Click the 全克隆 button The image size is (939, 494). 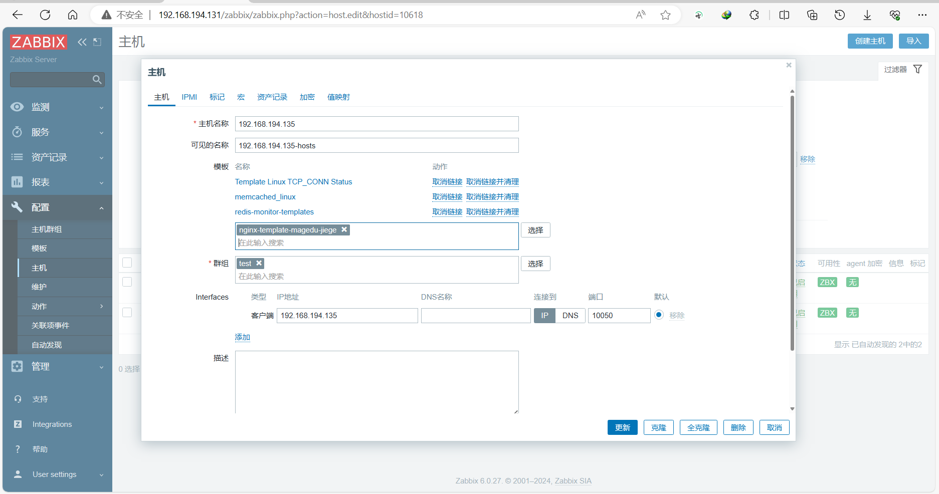tap(698, 427)
